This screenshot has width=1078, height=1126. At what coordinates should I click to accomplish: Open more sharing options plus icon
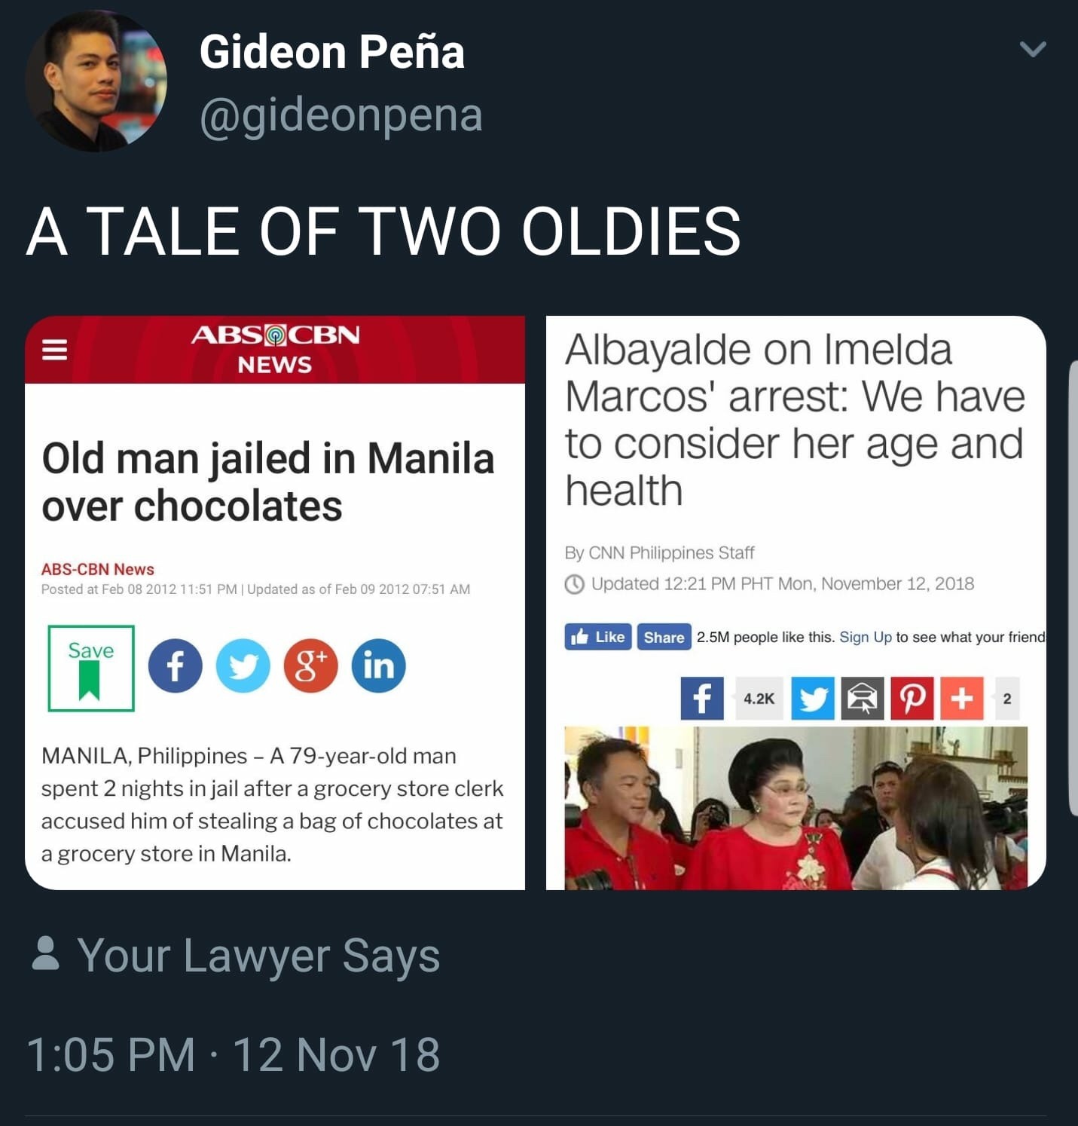961,699
